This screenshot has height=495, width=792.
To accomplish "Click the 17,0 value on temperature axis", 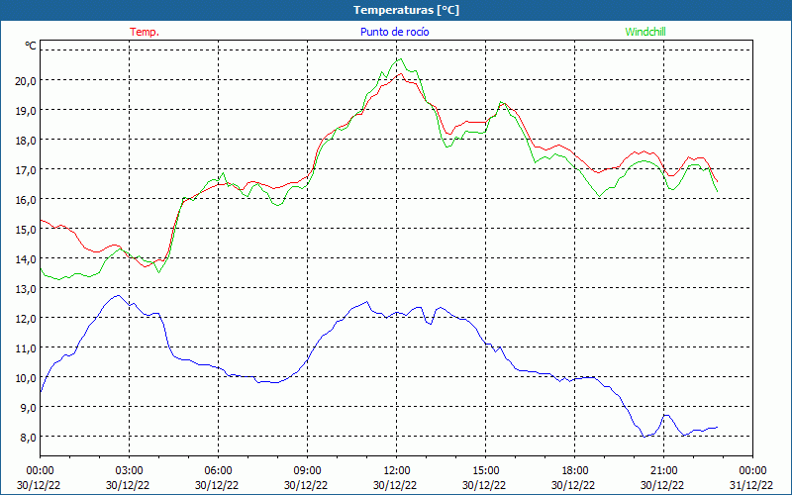I will 26,170.
